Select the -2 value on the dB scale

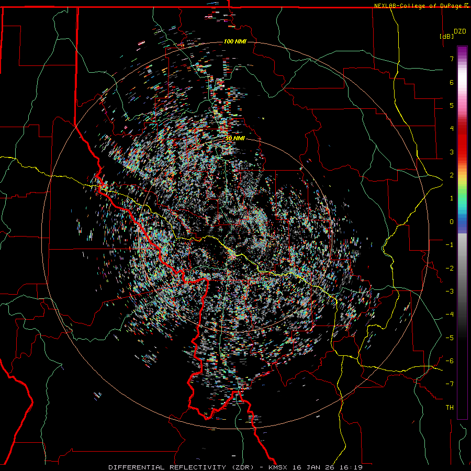pos(450,268)
